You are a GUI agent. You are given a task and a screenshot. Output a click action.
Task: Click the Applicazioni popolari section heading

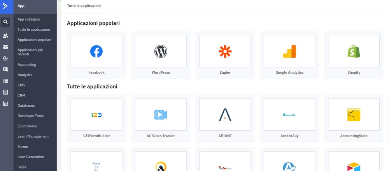point(93,23)
